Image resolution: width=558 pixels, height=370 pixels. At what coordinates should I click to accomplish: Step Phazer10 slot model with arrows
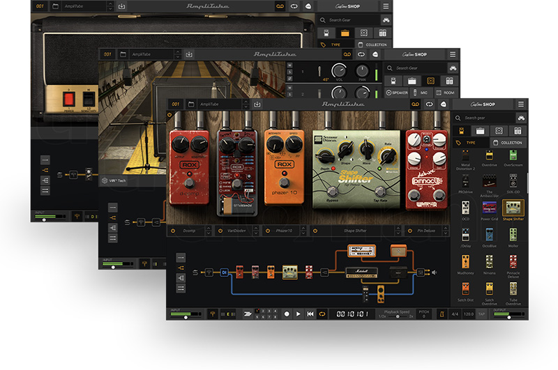[303, 231]
